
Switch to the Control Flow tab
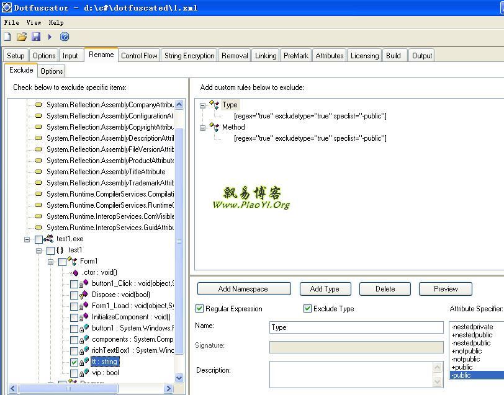tap(139, 56)
